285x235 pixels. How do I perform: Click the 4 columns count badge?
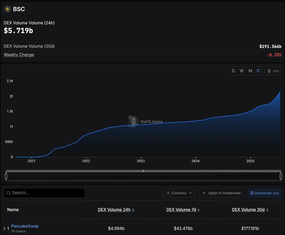click(168, 193)
